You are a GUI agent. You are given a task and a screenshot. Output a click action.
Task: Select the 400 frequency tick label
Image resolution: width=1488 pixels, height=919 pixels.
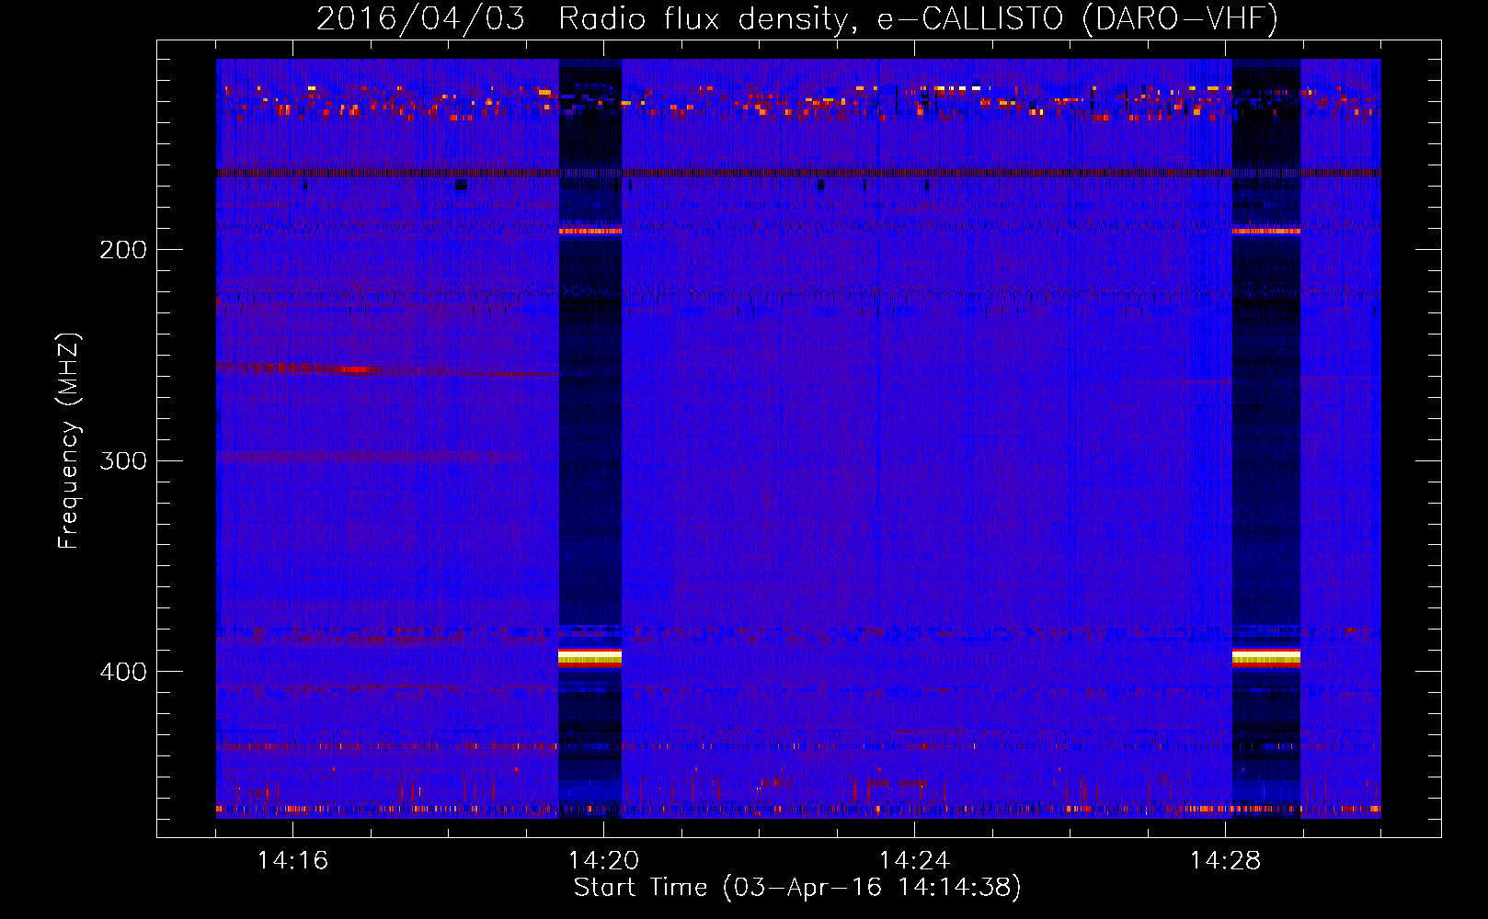pos(123,672)
